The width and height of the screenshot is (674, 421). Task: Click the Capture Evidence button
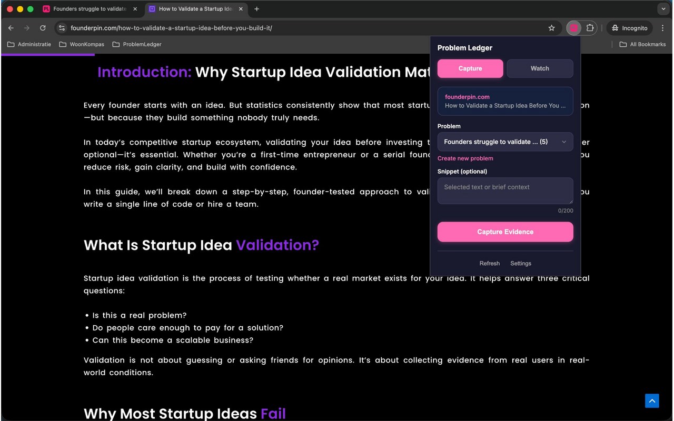point(505,232)
